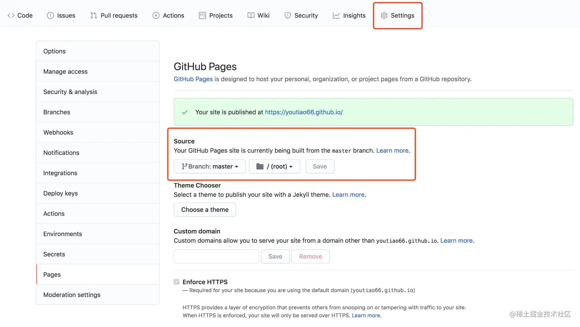Click Save button next to root dropdown
This screenshot has height=327, width=580.
[x=320, y=166]
